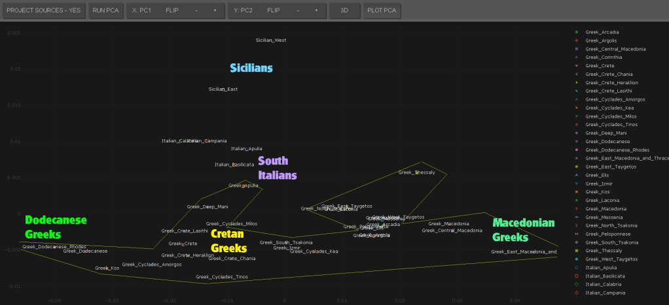Switch the plot to 3D view
The image size is (669, 305).
click(x=344, y=10)
